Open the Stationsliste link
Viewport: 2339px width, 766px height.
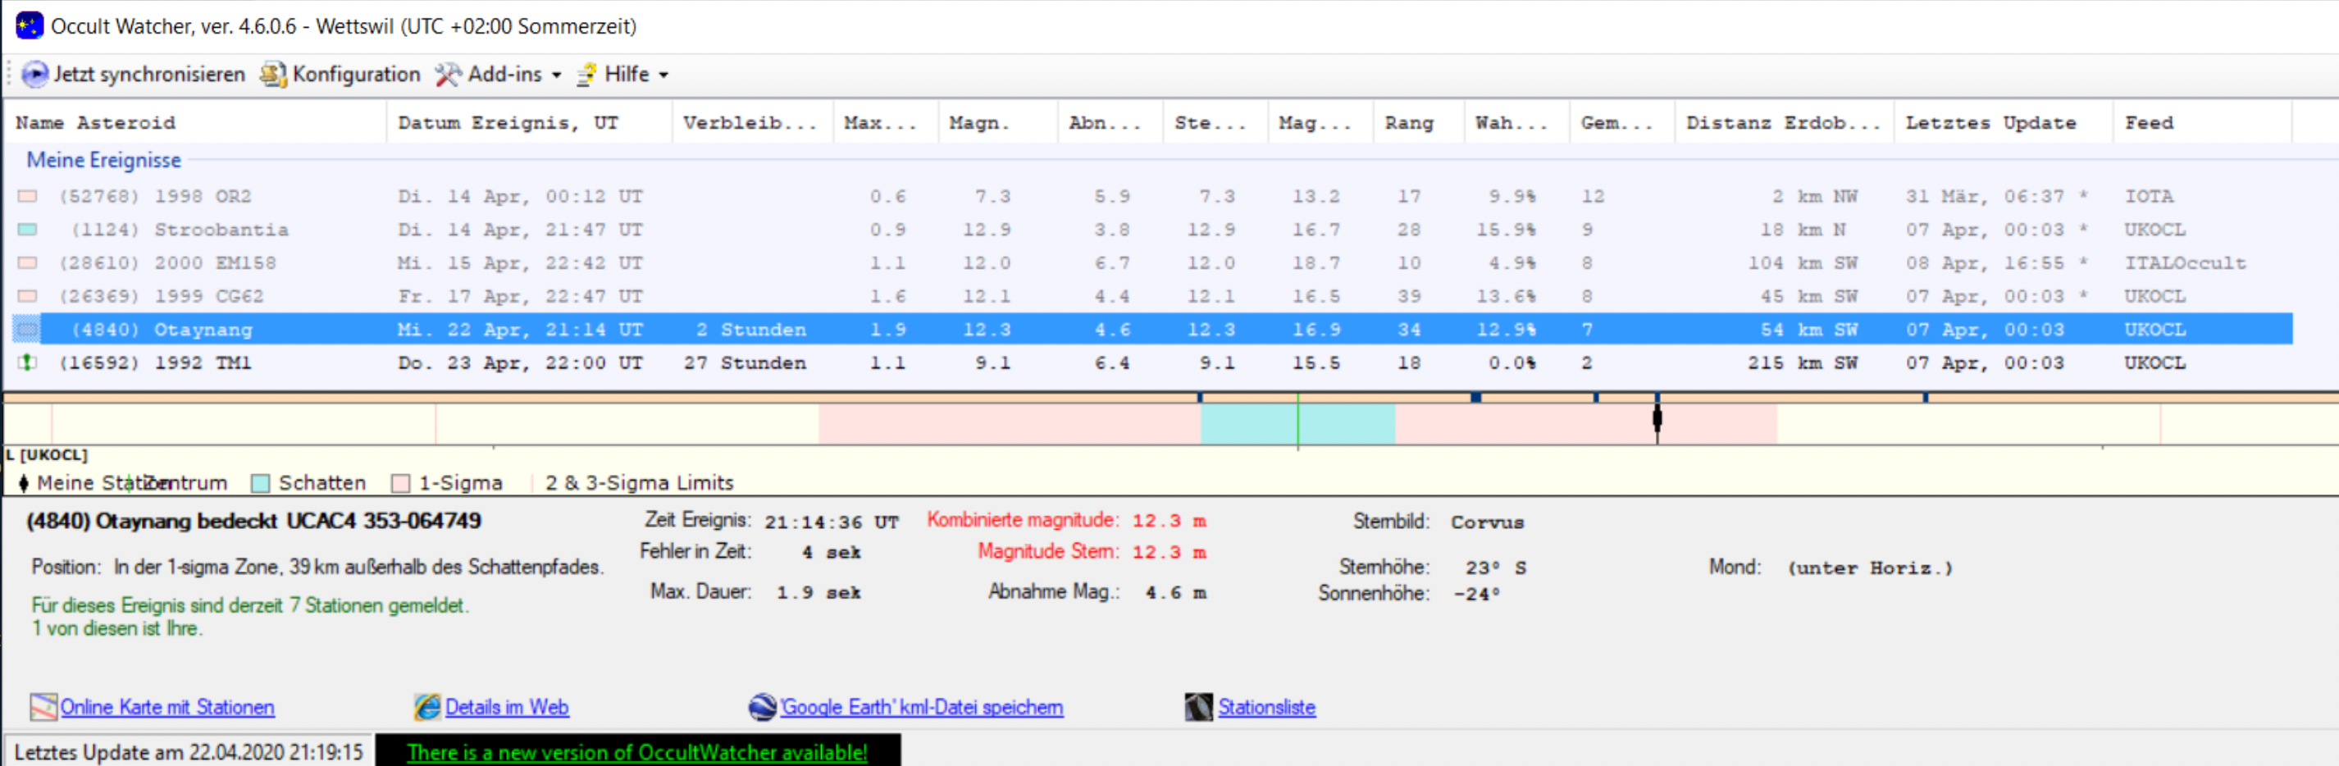click(1265, 707)
